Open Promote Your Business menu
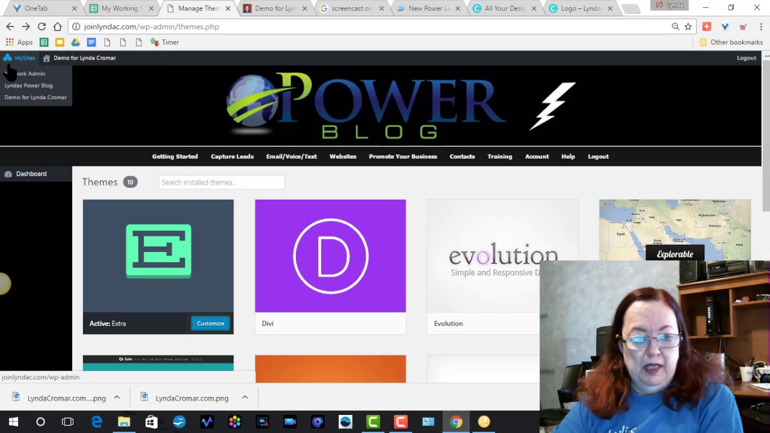This screenshot has height=433, width=770. pyautogui.click(x=403, y=156)
